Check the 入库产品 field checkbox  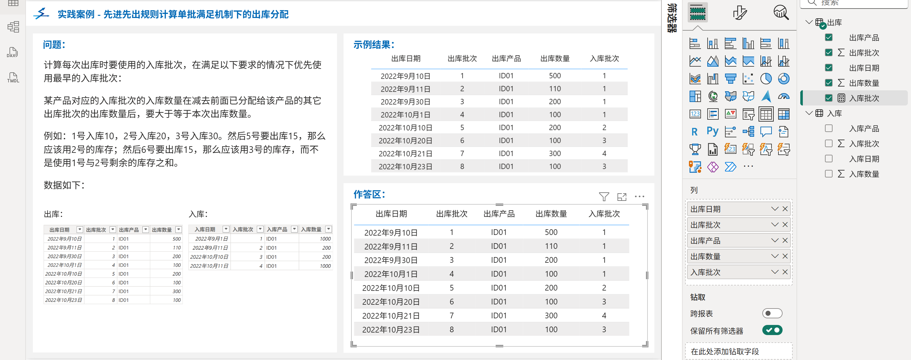[828, 129]
